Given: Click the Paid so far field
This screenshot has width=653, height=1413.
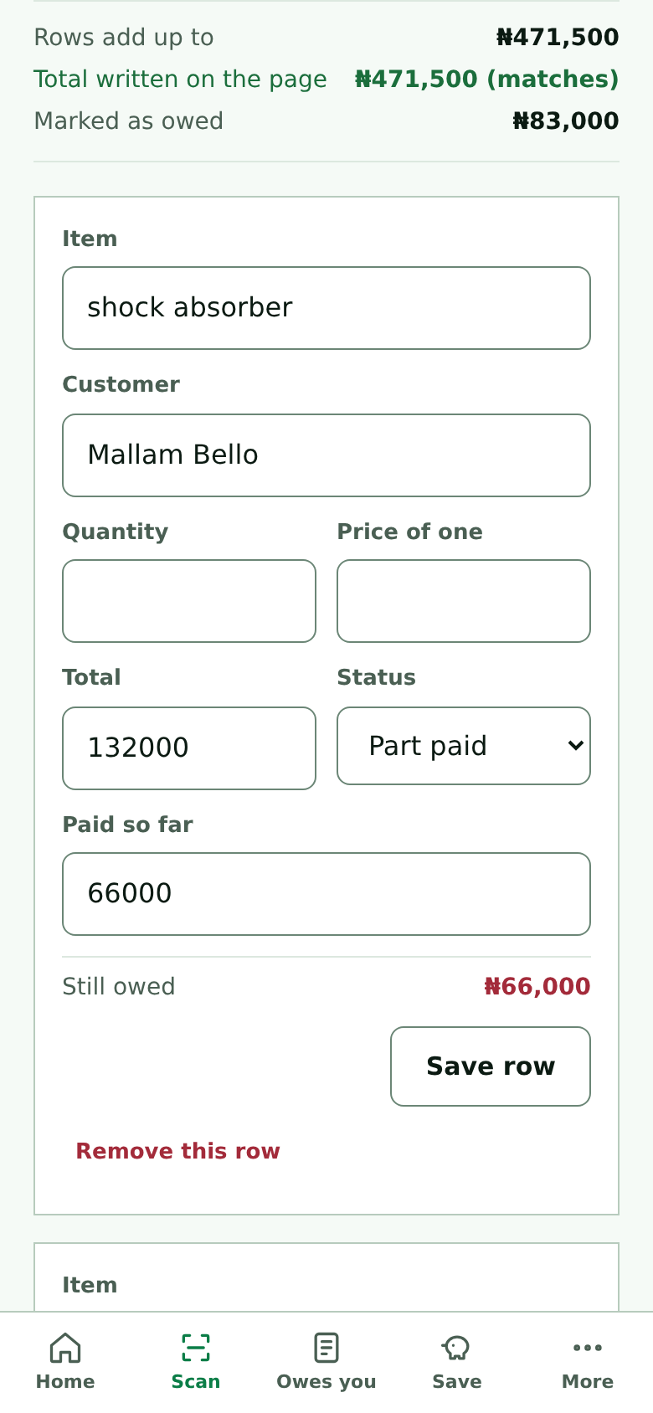Looking at the screenshot, I should (x=326, y=894).
